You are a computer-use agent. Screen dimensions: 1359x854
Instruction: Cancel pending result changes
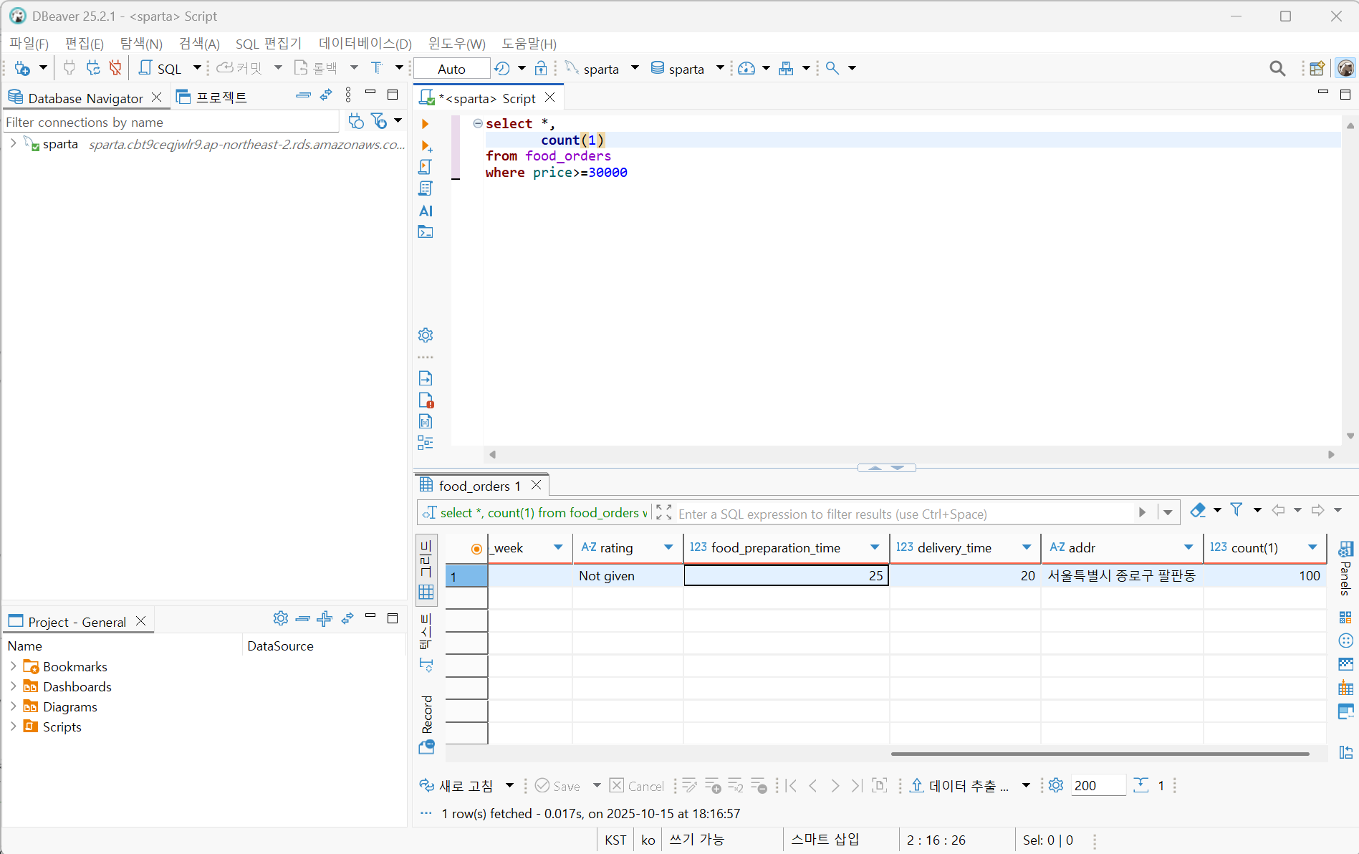coord(636,785)
